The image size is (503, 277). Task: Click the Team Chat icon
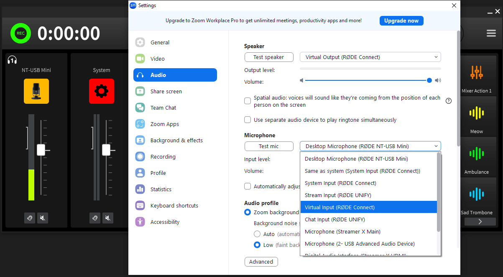[140, 108]
